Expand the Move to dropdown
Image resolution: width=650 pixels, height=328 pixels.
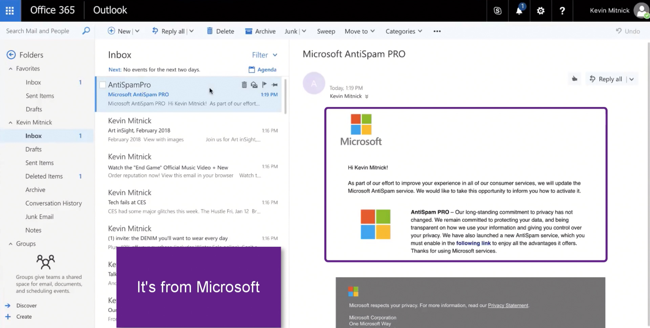360,31
